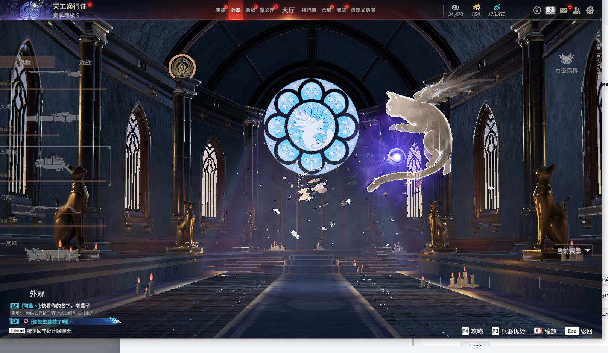Open the 天工通行证 battle pass
Screen dimensions: 608x353
point(70,6)
